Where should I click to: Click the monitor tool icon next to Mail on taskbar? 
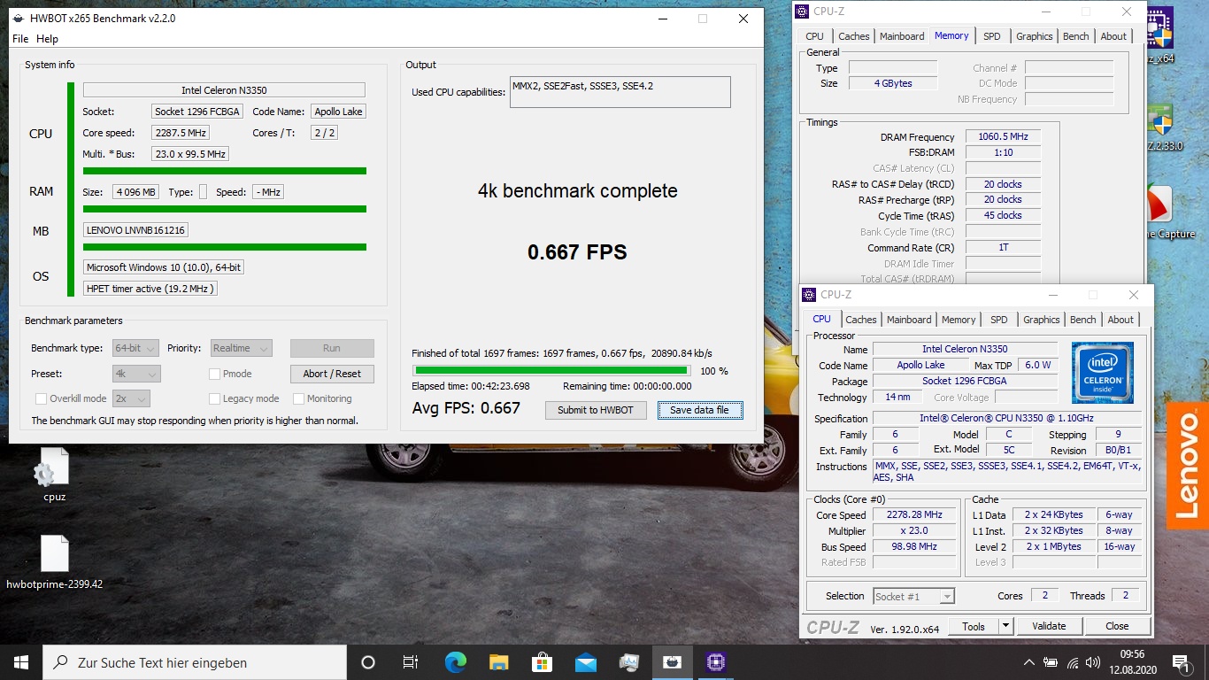[628, 662]
